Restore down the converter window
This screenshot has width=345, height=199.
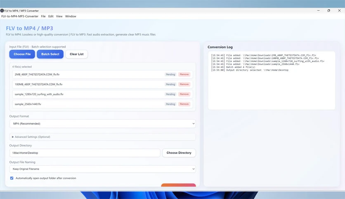329,11
